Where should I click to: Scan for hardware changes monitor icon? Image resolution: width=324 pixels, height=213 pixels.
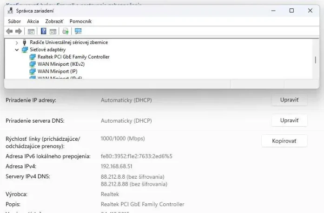coord(78,31)
